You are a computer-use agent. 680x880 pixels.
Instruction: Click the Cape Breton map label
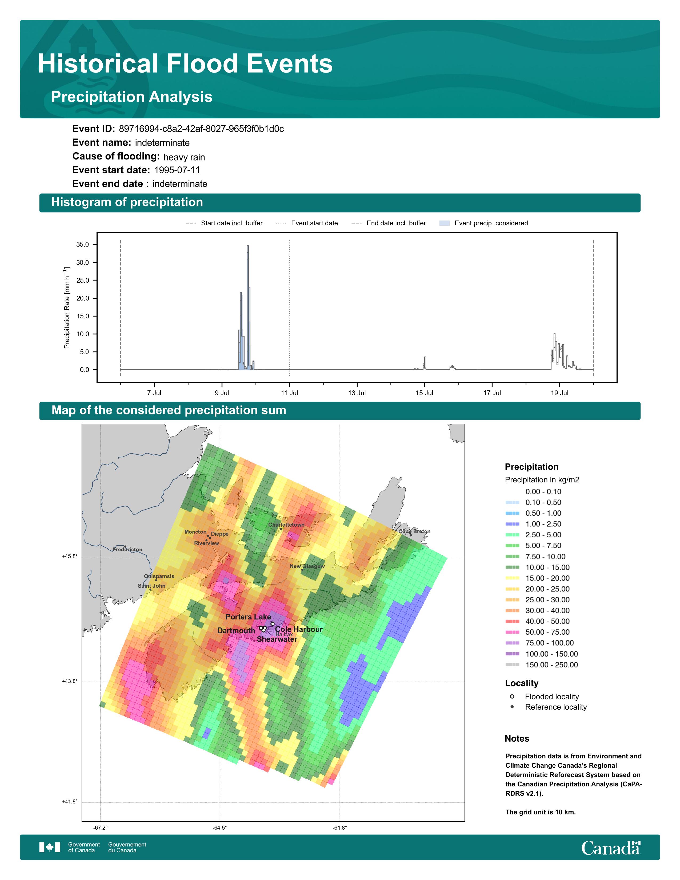tap(414, 531)
